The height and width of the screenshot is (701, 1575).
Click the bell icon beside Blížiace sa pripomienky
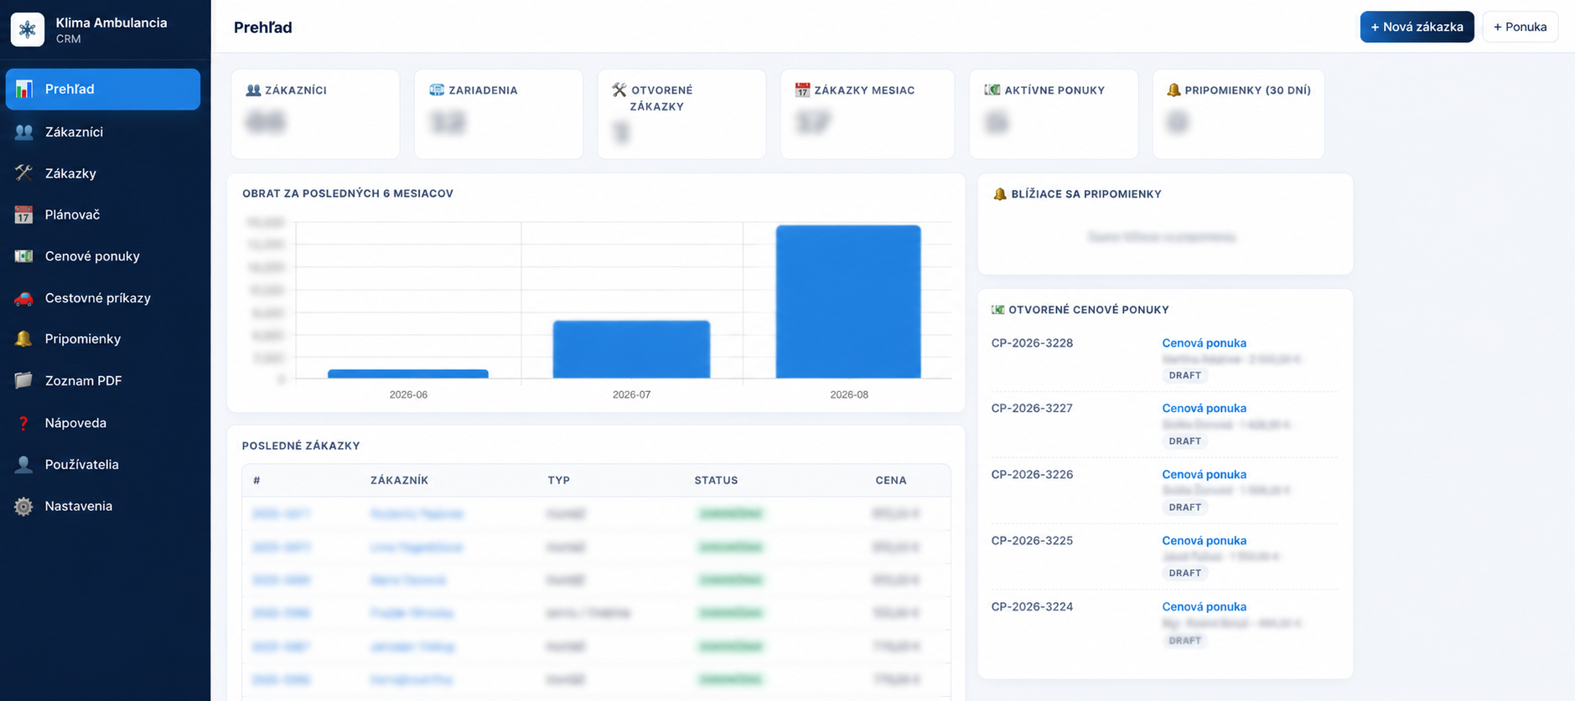(x=999, y=193)
